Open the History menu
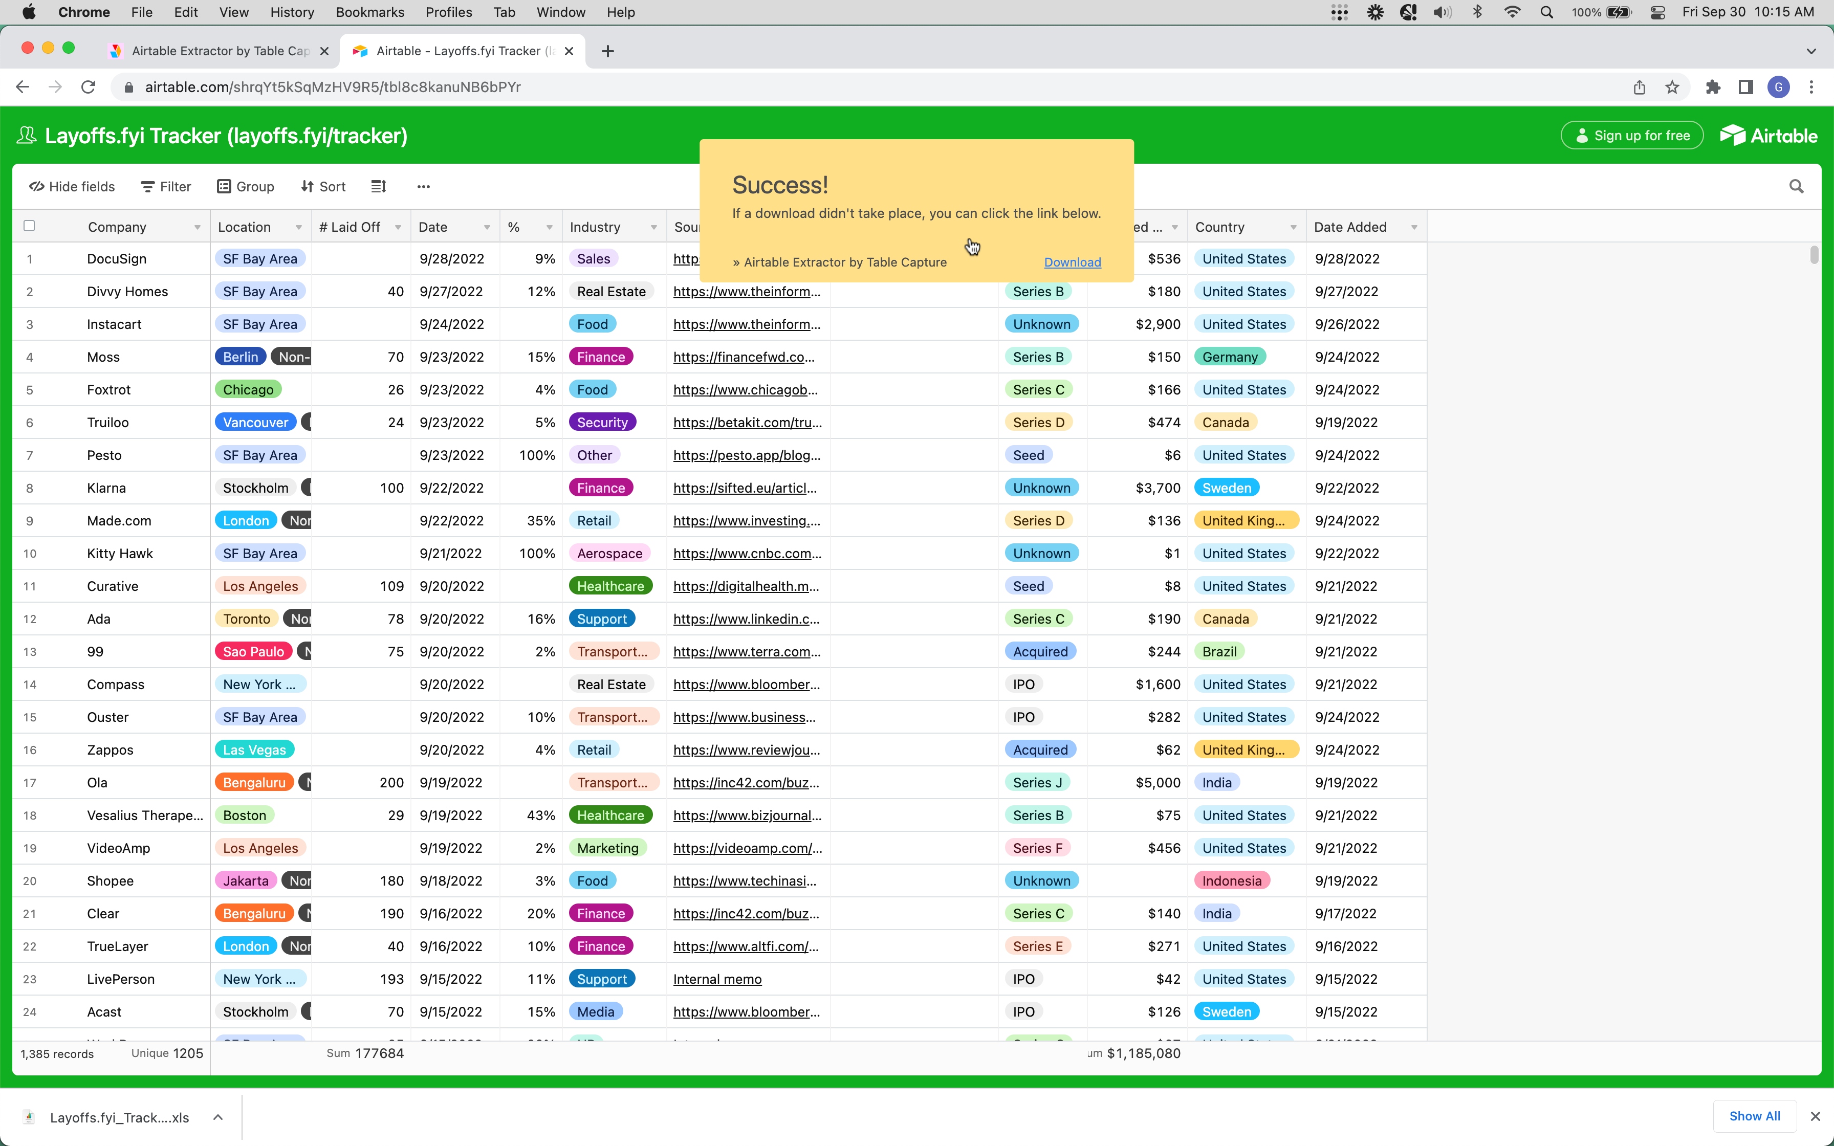The height and width of the screenshot is (1146, 1834). tap(292, 12)
